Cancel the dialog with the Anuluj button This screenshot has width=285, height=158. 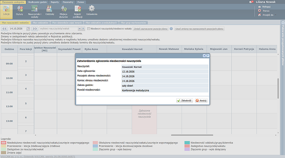tap(201, 101)
